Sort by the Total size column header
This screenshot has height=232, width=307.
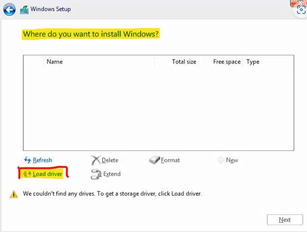(x=184, y=62)
